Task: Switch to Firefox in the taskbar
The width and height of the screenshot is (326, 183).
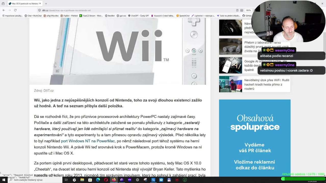Action: [x=114, y=180]
